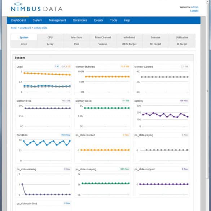Go to Home breadcrumb link
The height and width of the screenshot is (211, 211).
(14, 28)
